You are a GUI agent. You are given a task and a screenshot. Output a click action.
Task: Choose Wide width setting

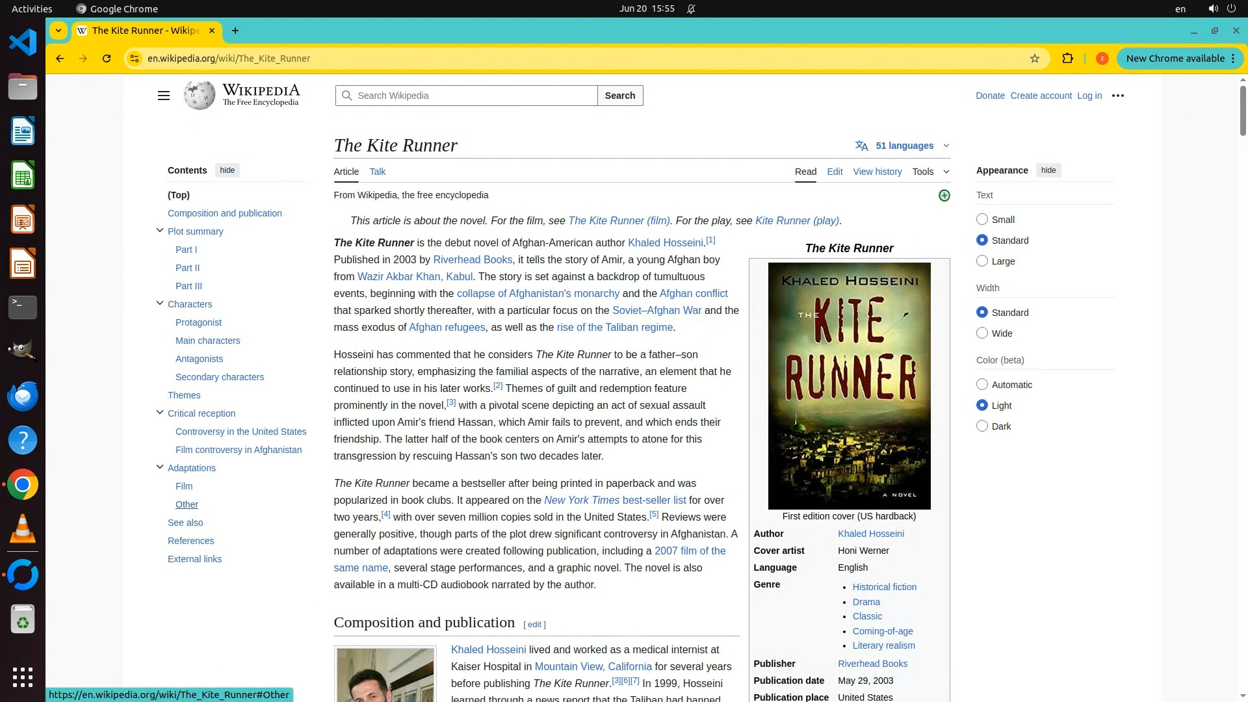point(982,333)
